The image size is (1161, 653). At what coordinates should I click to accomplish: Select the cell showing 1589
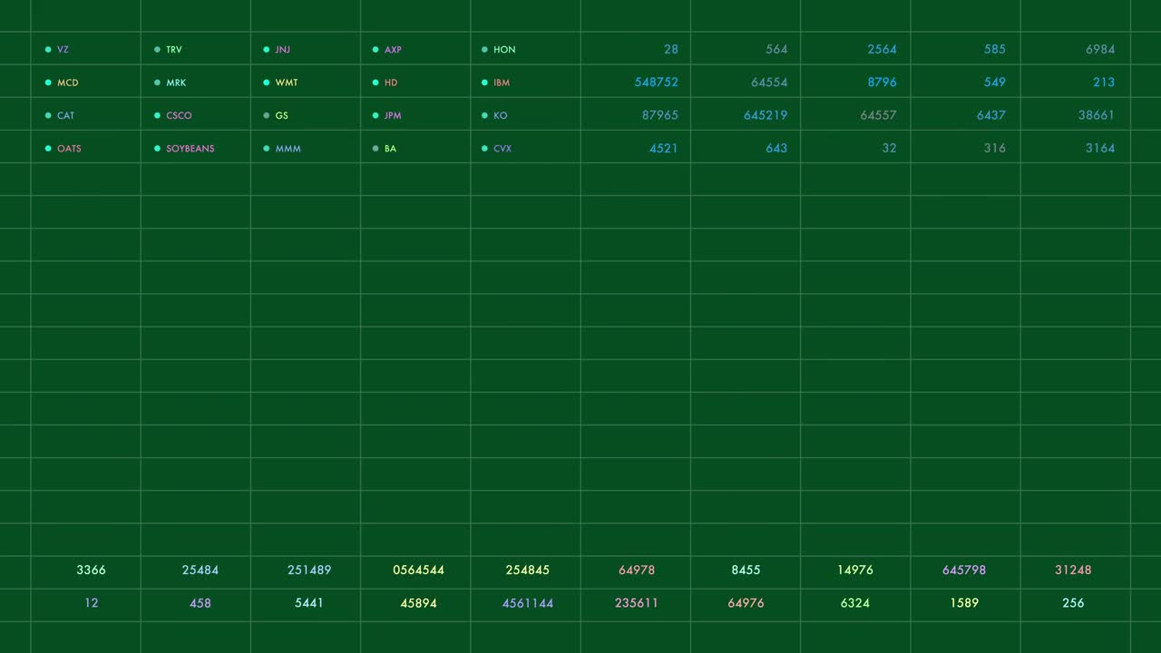965,605
